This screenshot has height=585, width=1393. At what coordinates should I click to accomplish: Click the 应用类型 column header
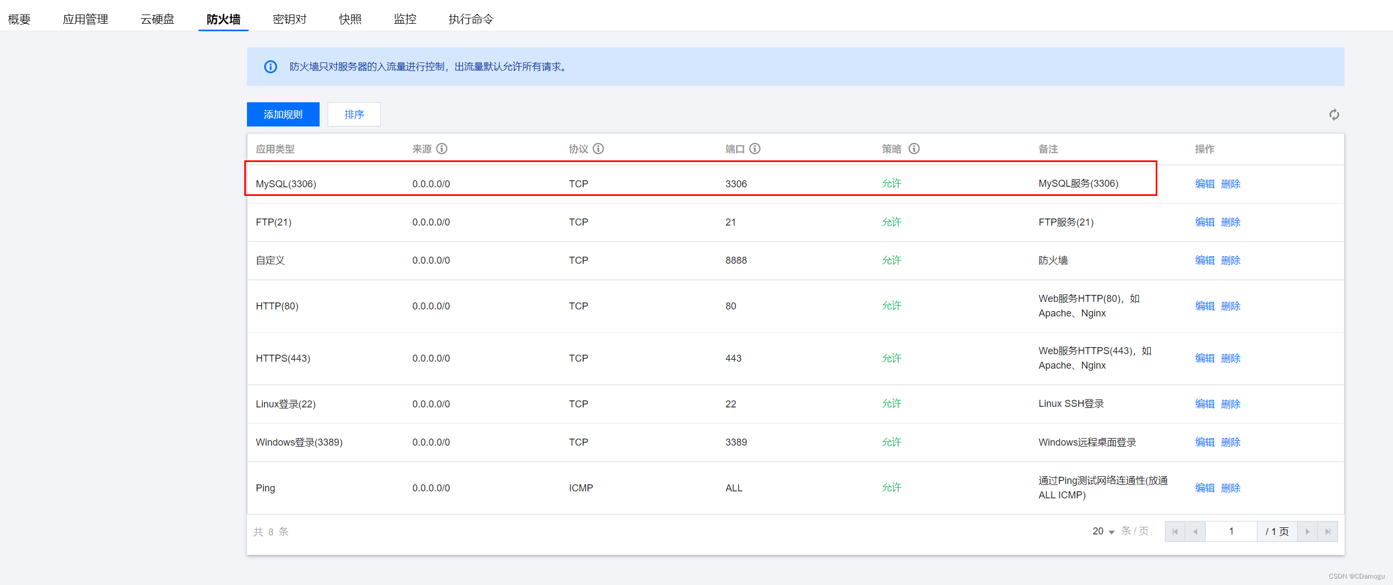tap(275, 149)
